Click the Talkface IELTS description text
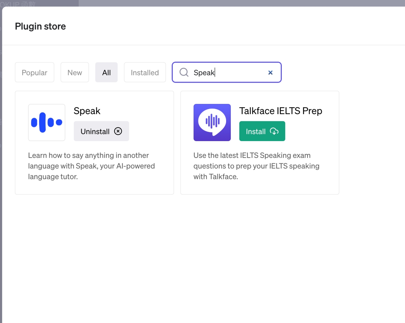The width and height of the screenshot is (405, 323). (x=256, y=166)
